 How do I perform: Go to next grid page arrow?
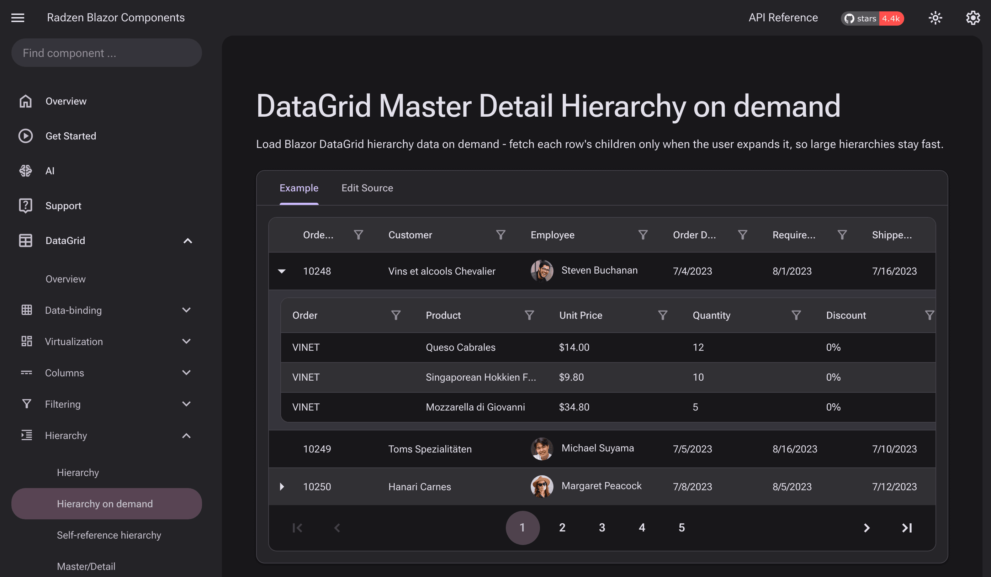pyautogui.click(x=867, y=528)
